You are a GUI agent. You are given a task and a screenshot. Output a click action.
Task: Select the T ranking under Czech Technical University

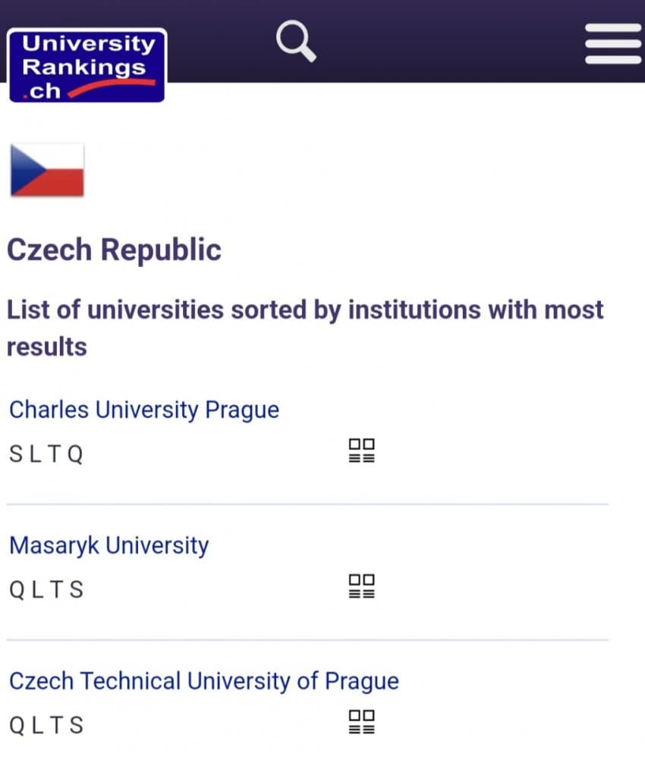click(57, 726)
